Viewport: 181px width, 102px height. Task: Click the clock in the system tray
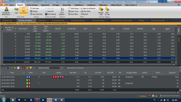(175, 100)
